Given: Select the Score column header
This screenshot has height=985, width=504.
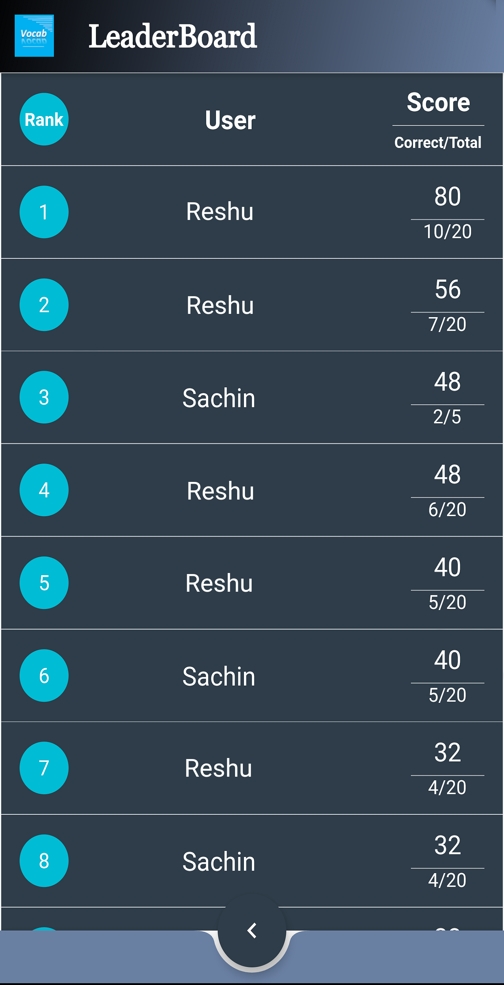Looking at the screenshot, I should coord(438,102).
